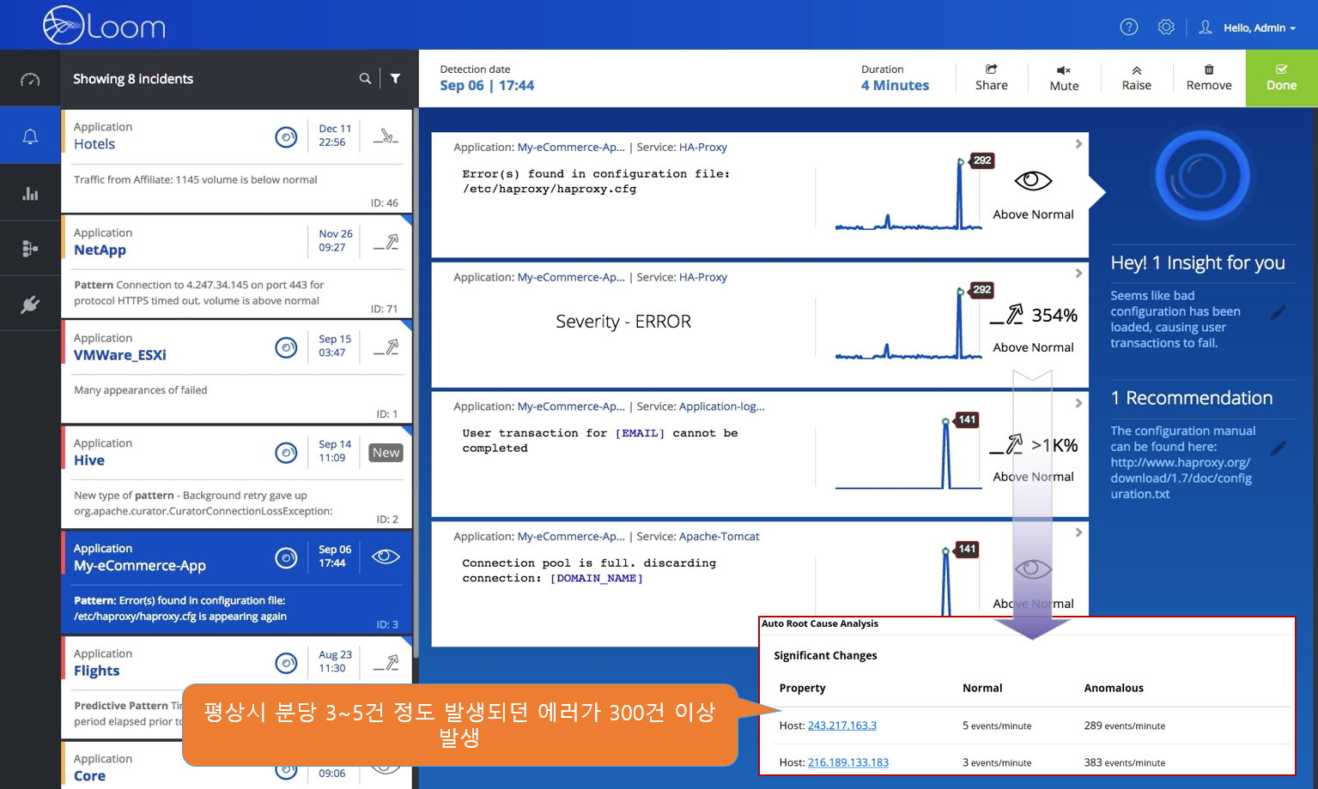The width and height of the screenshot is (1318, 789).
Task: Open the help question mark icon
Action: pyautogui.click(x=1129, y=27)
